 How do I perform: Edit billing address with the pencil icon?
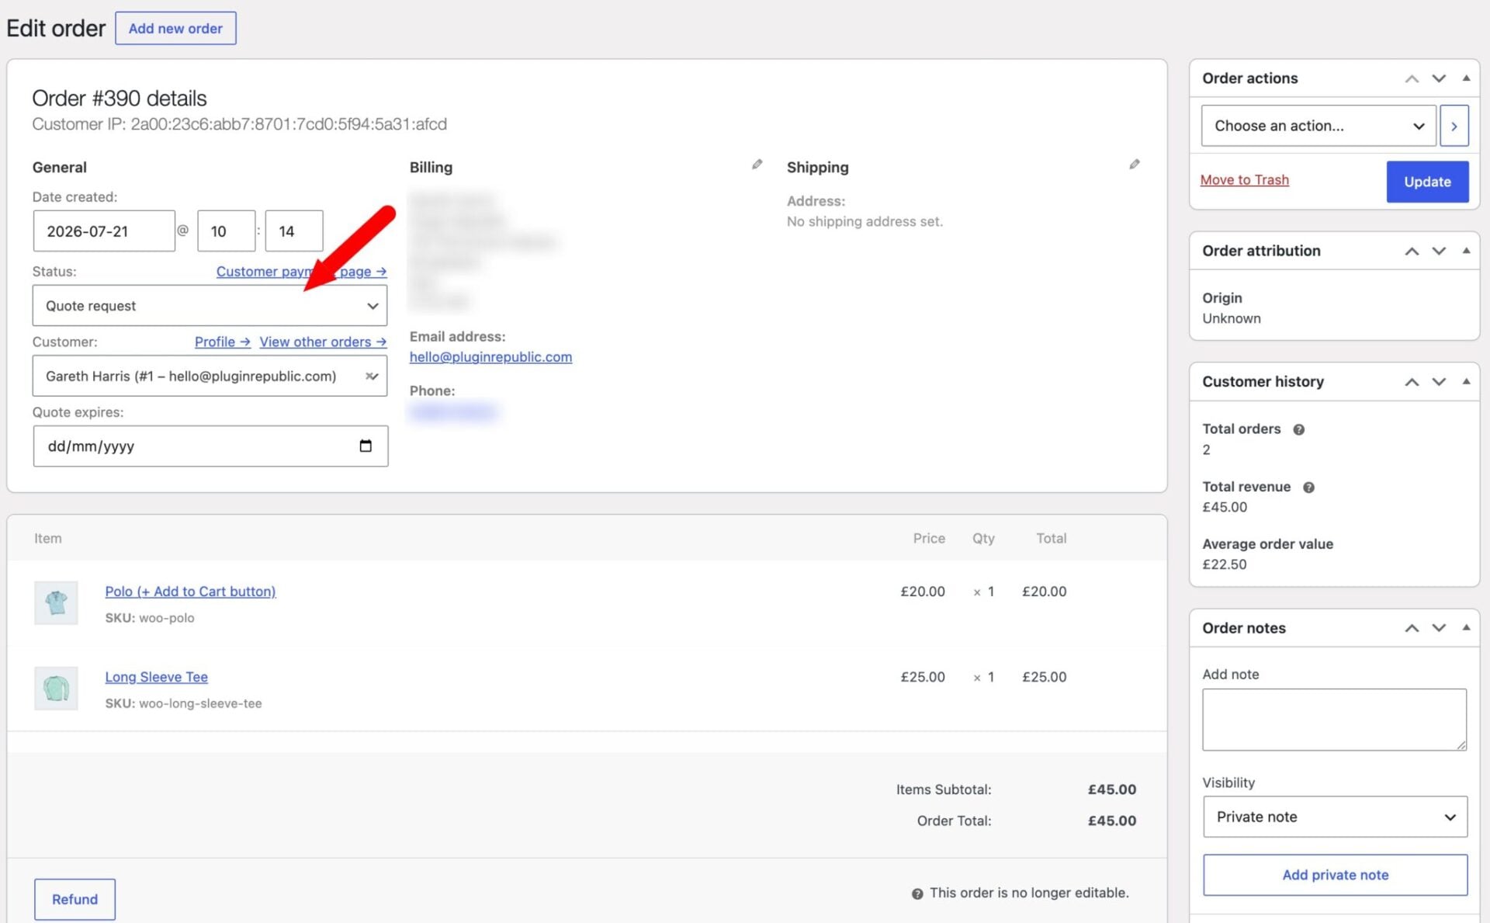pyautogui.click(x=757, y=165)
